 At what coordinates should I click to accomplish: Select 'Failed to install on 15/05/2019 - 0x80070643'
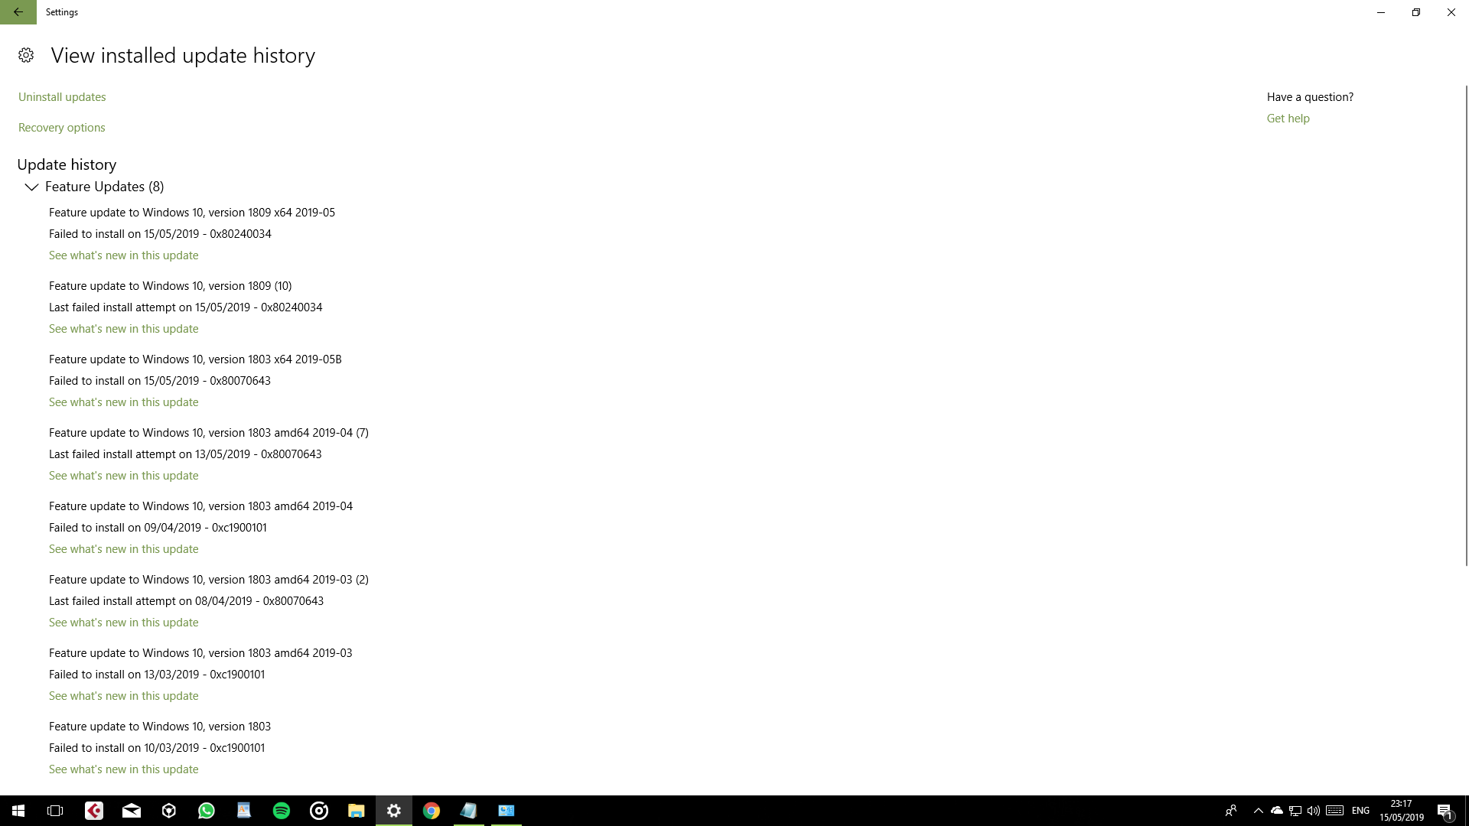pyautogui.click(x=160, y=381)
